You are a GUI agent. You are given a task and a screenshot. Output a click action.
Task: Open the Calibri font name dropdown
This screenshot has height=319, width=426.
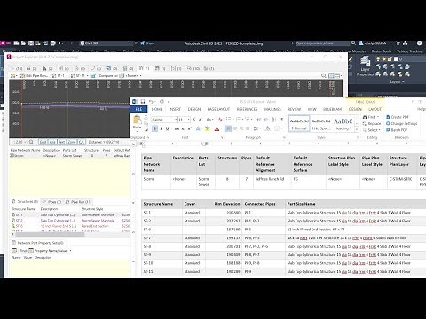tap(176, 120)
